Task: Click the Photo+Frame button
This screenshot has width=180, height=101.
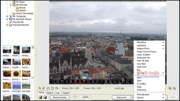Action: pos(60,97)
